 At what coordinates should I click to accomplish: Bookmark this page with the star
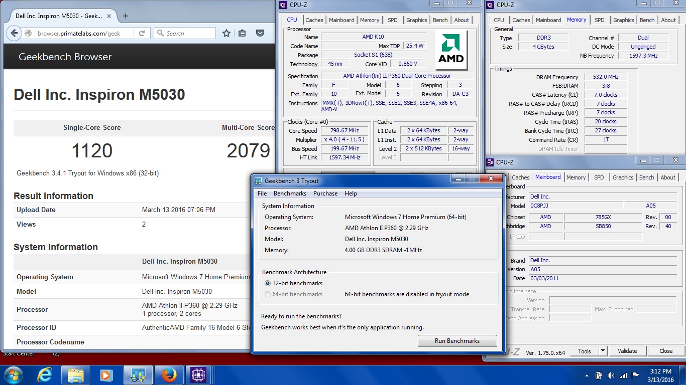[x=226, y=34]
